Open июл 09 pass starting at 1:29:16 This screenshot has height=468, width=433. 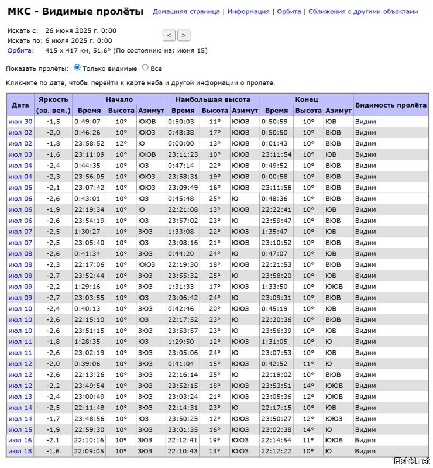tap(20, 287)
